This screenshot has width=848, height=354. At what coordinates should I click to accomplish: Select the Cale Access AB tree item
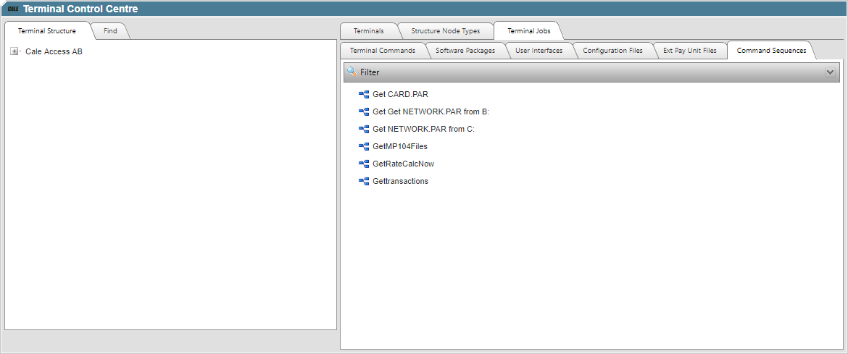pos(54,52)
